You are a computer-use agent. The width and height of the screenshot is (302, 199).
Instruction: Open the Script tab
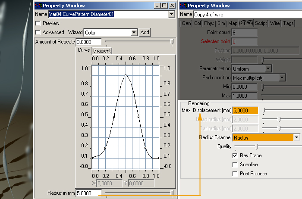point(261,23)
